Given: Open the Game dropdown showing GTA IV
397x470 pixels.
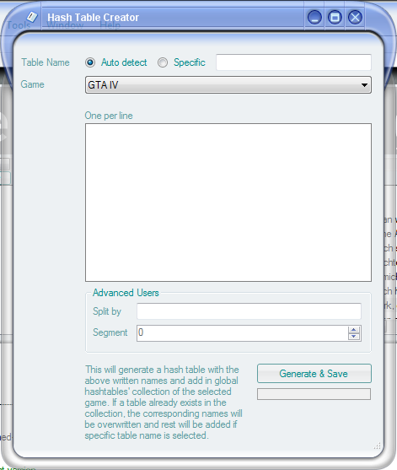Looking at the screenshot, I should (228, 85).
